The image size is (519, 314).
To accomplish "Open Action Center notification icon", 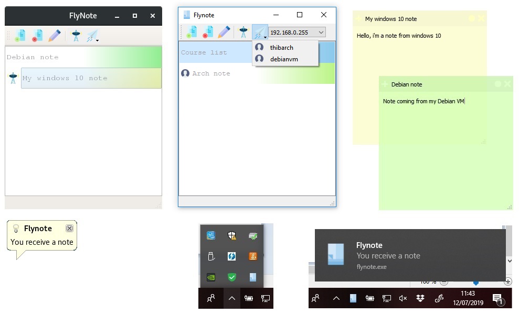I will [x=497, y=298].
